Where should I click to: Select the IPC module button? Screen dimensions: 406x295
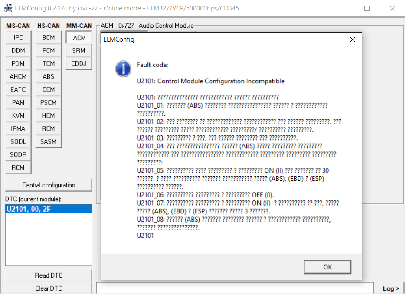(x=18, y=38)
